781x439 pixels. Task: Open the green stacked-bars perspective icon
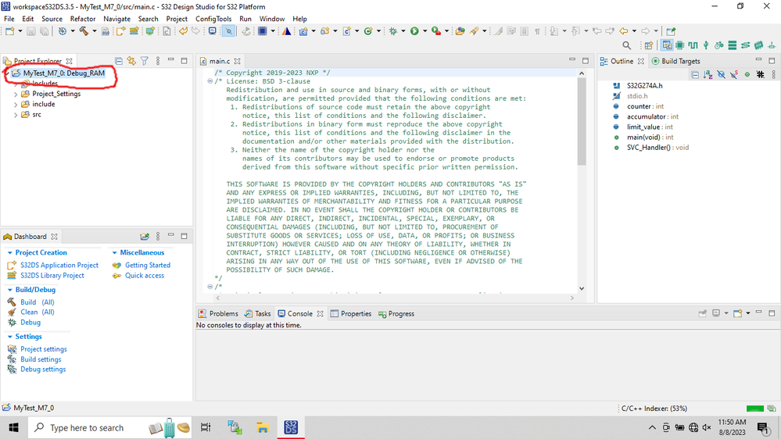[733, 45]
